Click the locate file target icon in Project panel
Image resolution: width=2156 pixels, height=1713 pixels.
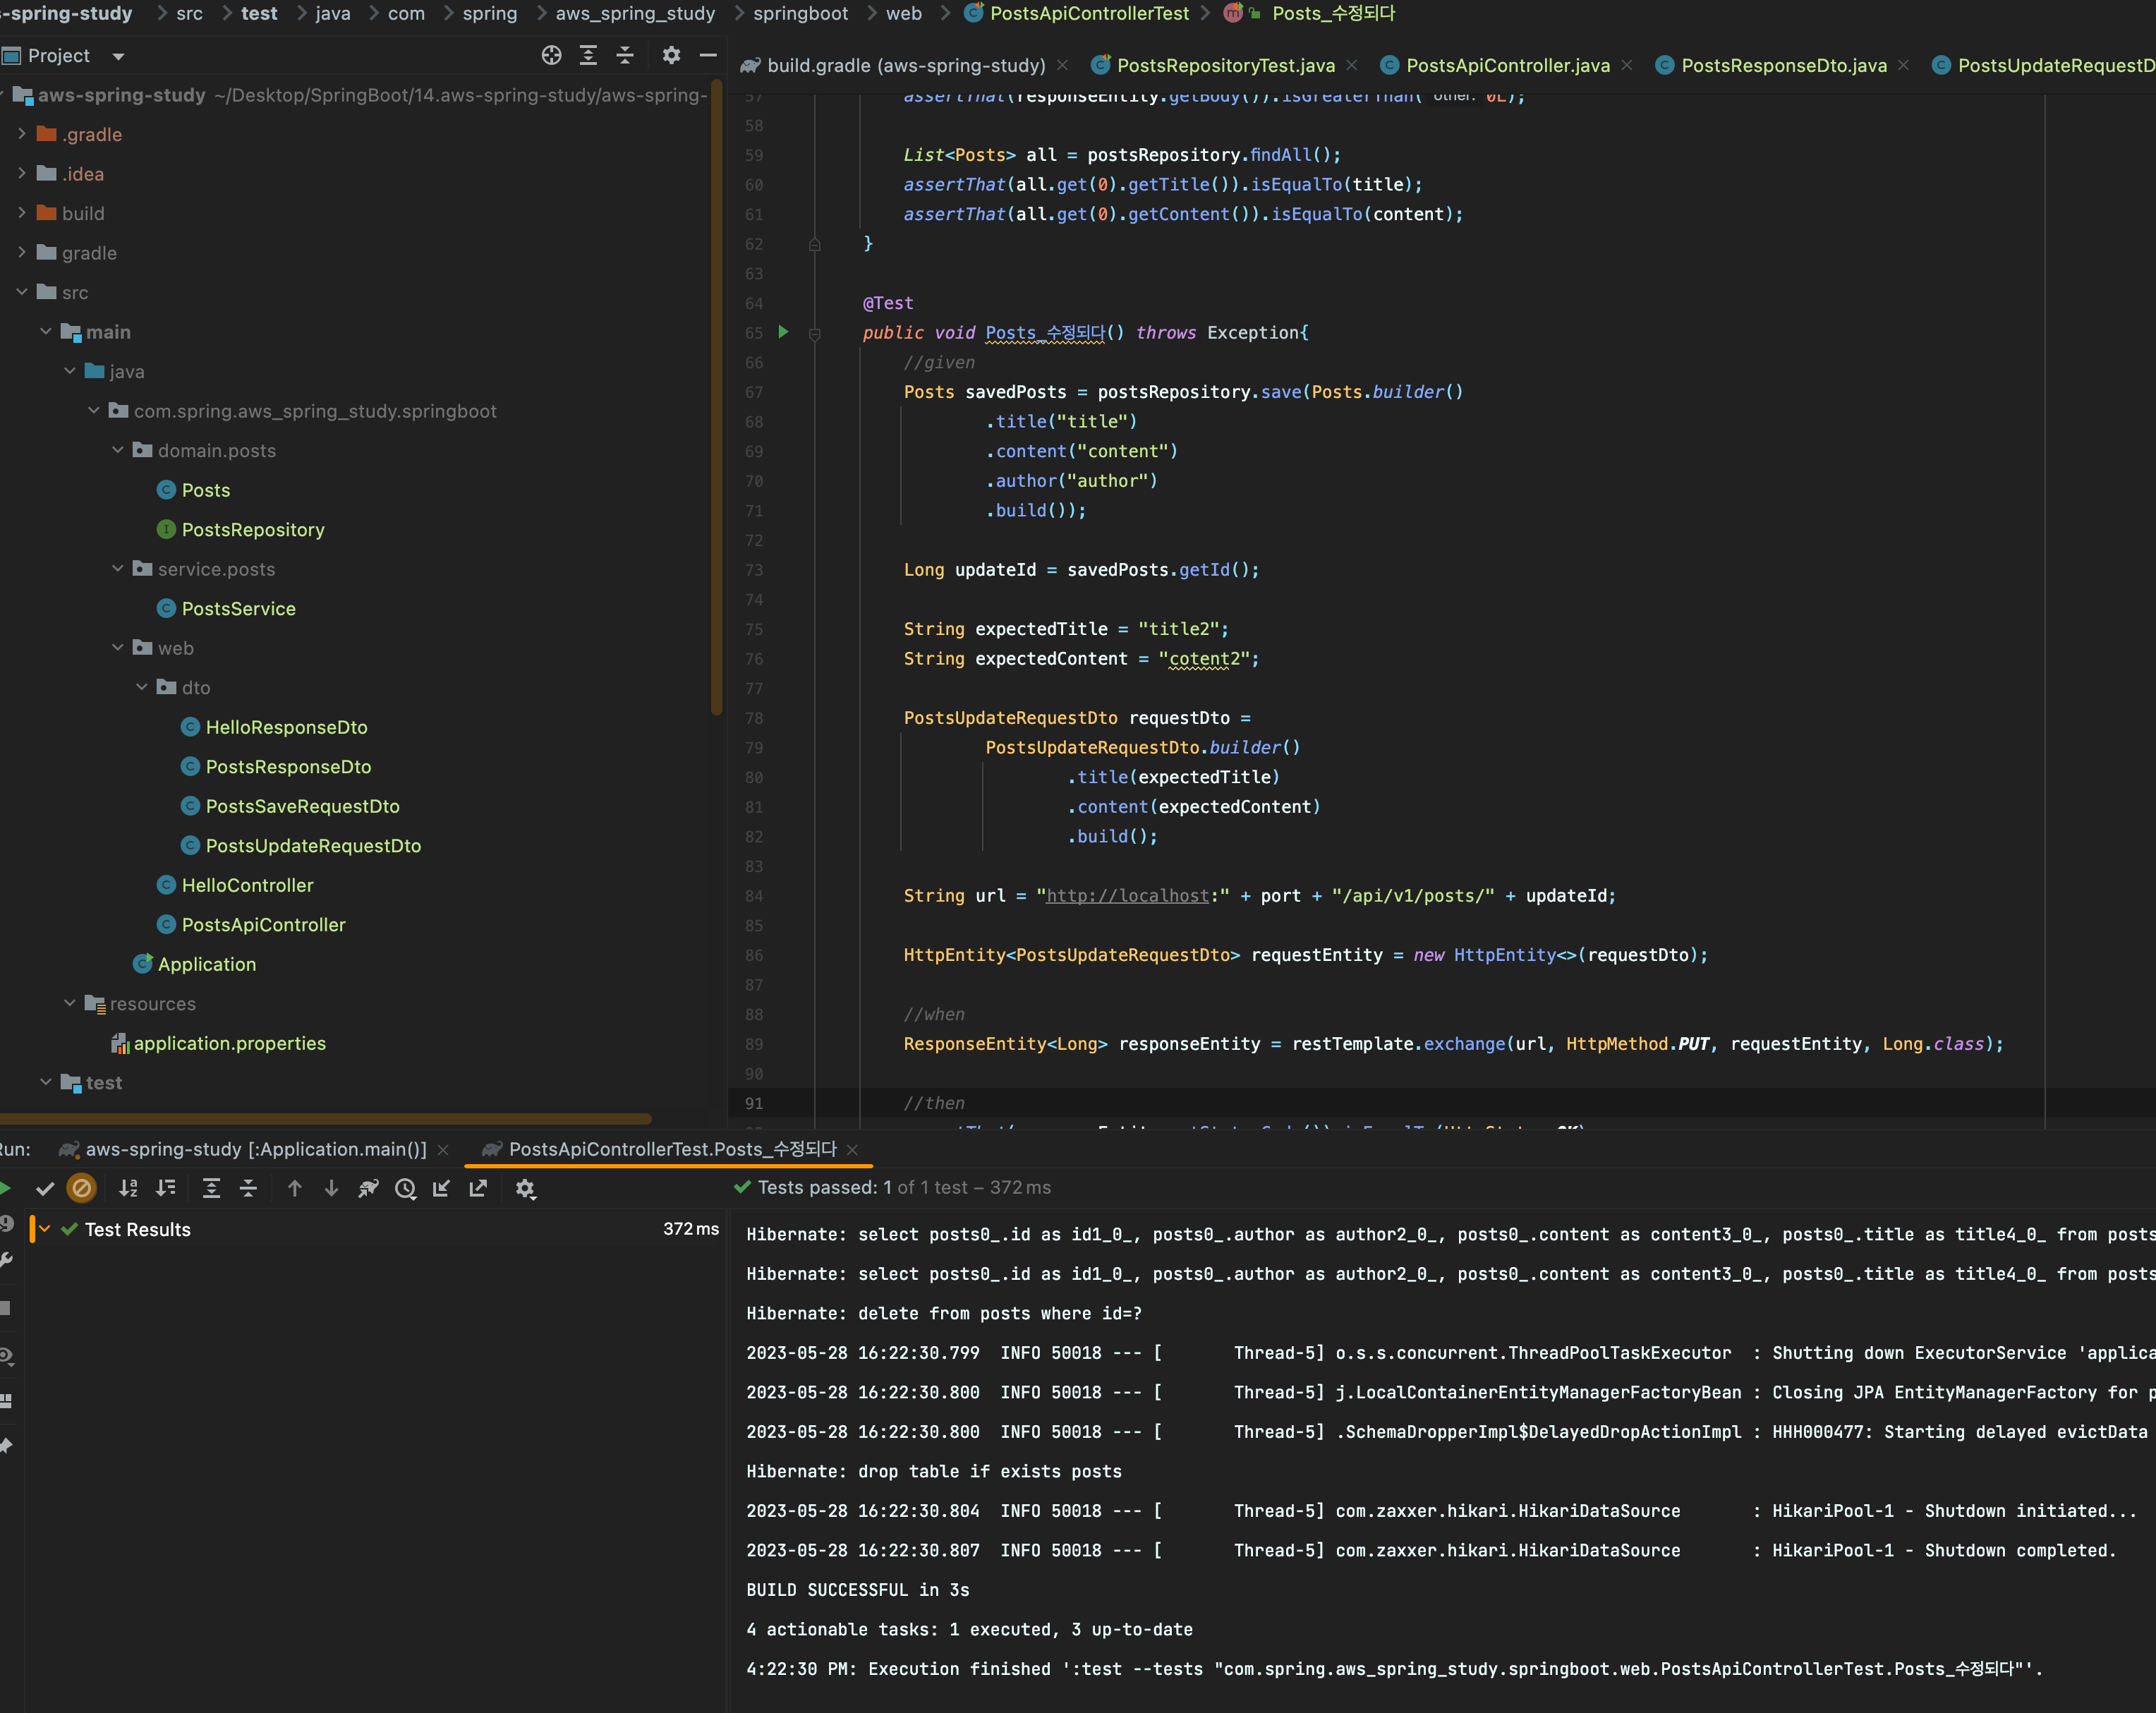click(551, 56)
